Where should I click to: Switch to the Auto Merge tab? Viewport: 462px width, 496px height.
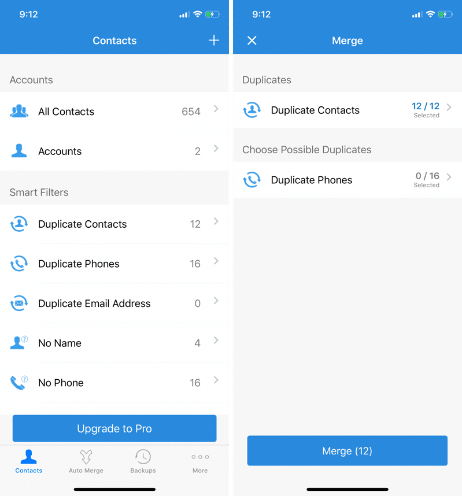coord(86,461)
